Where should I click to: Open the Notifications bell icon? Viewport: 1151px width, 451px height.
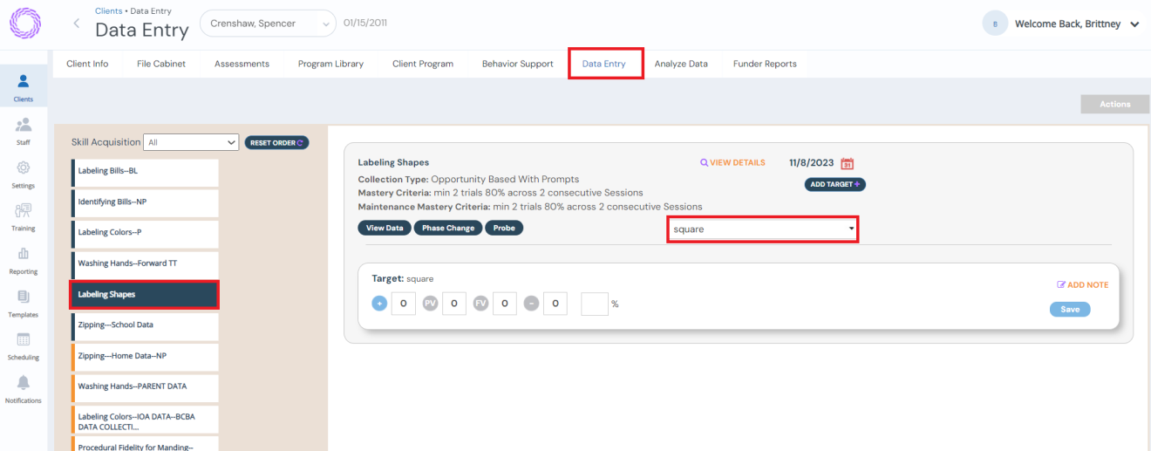tap(24, 383)
